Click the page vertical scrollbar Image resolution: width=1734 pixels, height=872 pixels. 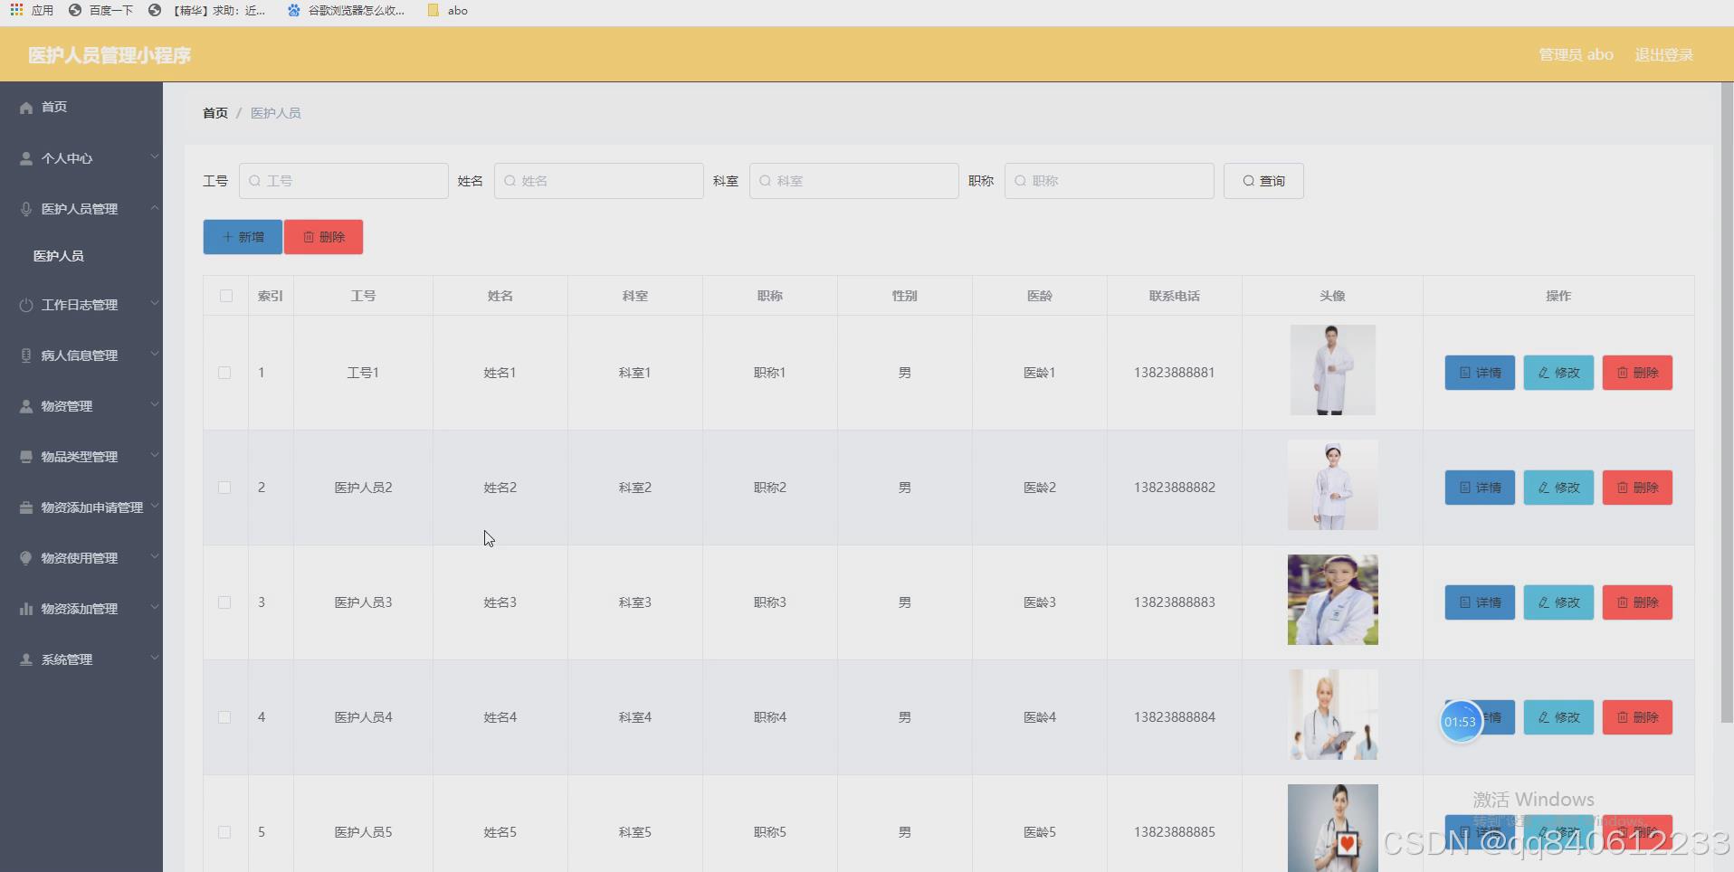[x=1727, y=403]
